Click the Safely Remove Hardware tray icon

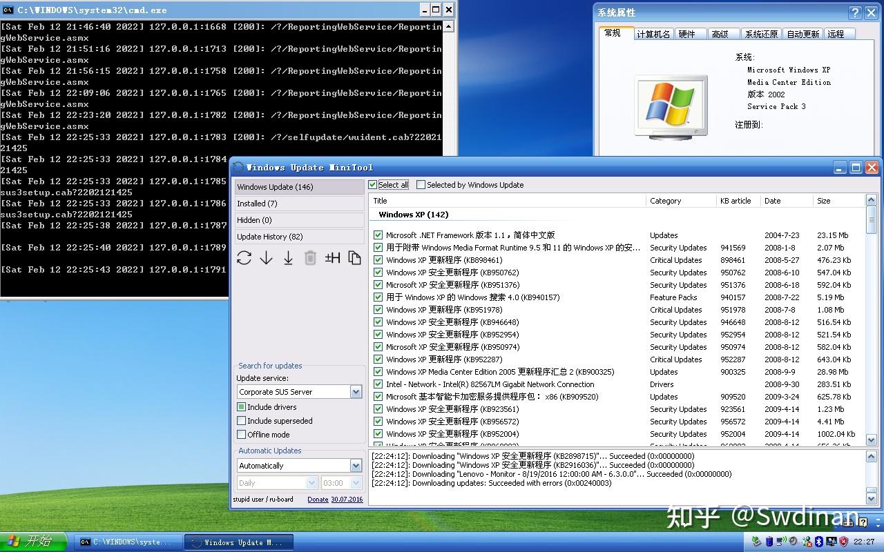[756, 542]
